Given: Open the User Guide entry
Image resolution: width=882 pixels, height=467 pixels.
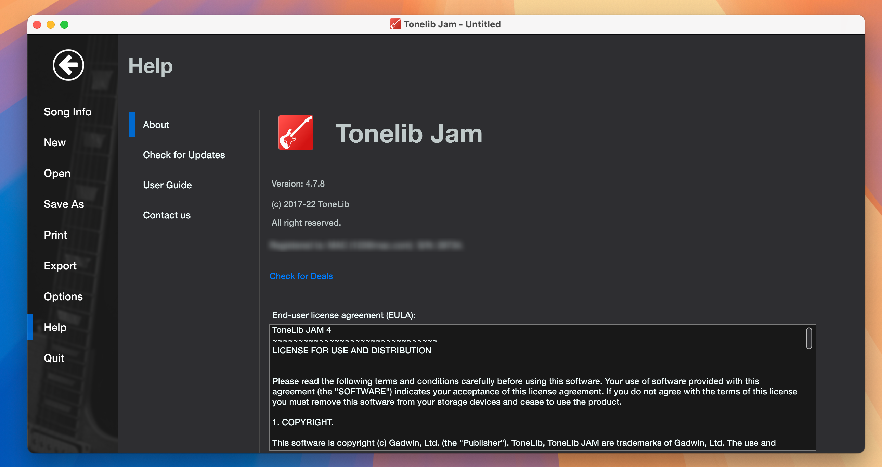Looking at the screenshot, I should click(x=167, y=185).
